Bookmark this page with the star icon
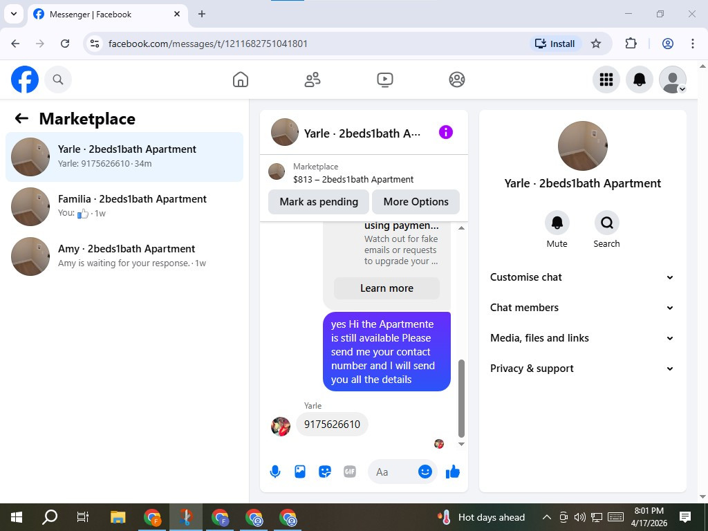The height and width of the screenshot is (531, 708). [596, 44]
